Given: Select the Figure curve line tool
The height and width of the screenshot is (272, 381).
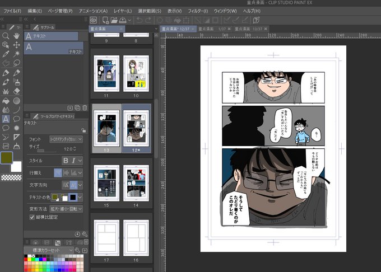Looking at the screenshot, I should coord(16,110).
